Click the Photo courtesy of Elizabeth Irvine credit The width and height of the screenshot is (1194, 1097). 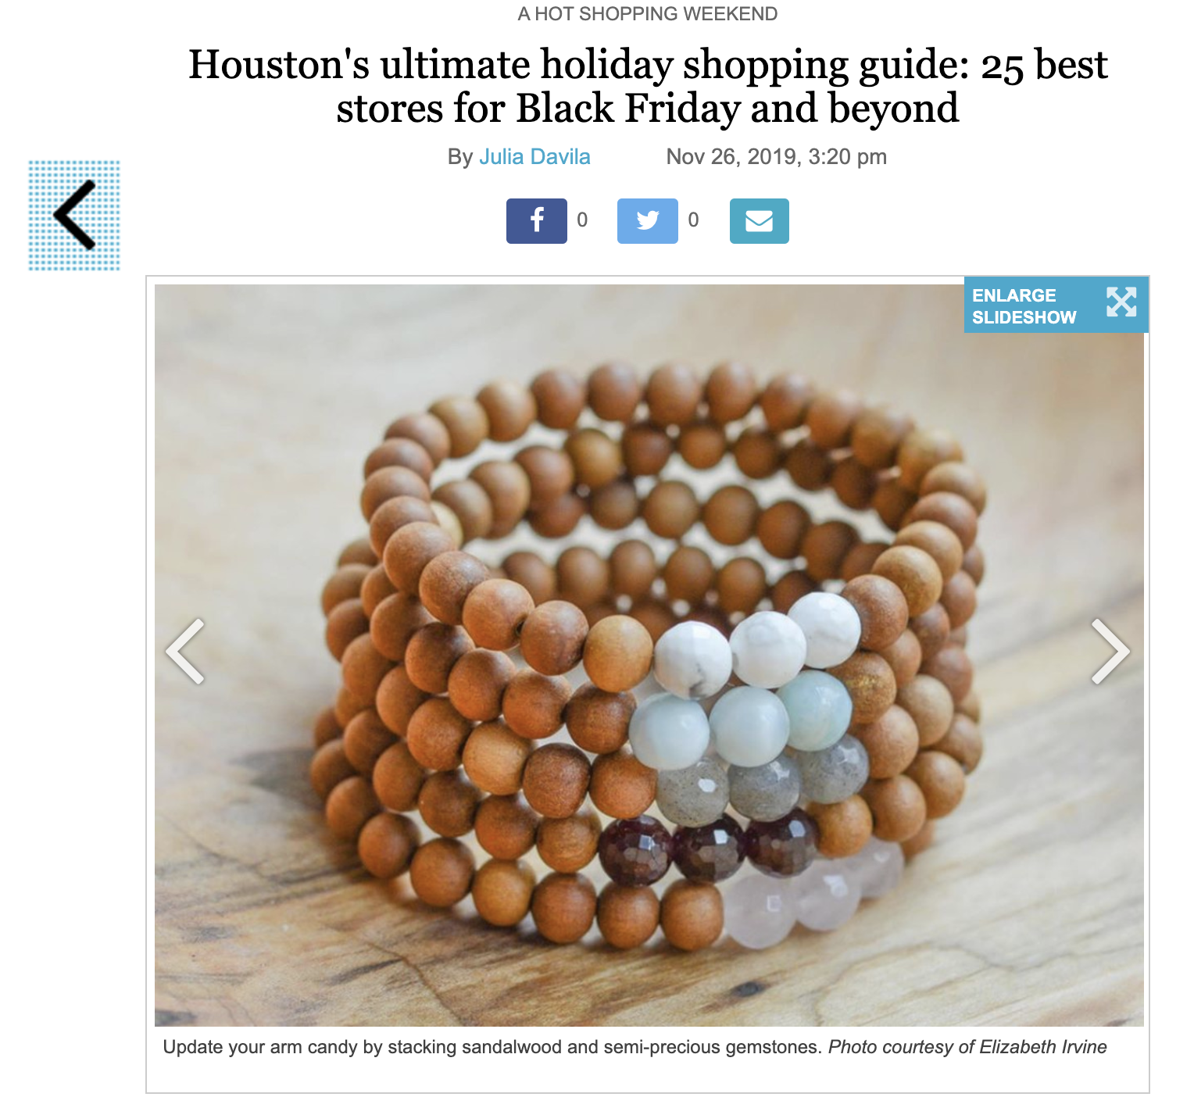[x=967, y=1047]
